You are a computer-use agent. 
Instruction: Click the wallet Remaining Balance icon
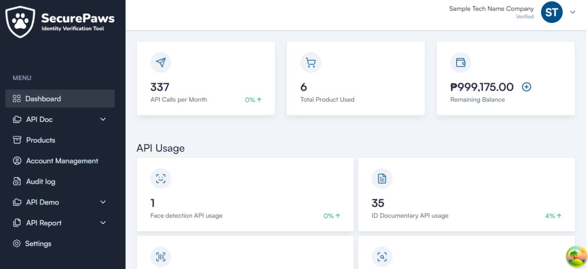pyautogui.click(x=460, y=62)
